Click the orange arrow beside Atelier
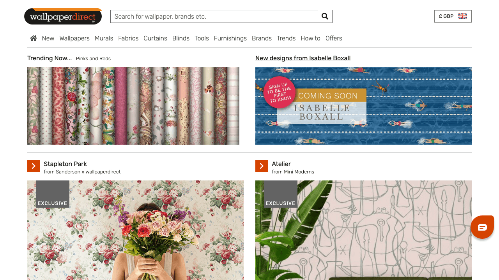This screenshot has height=280, width=499. [262, 166]
